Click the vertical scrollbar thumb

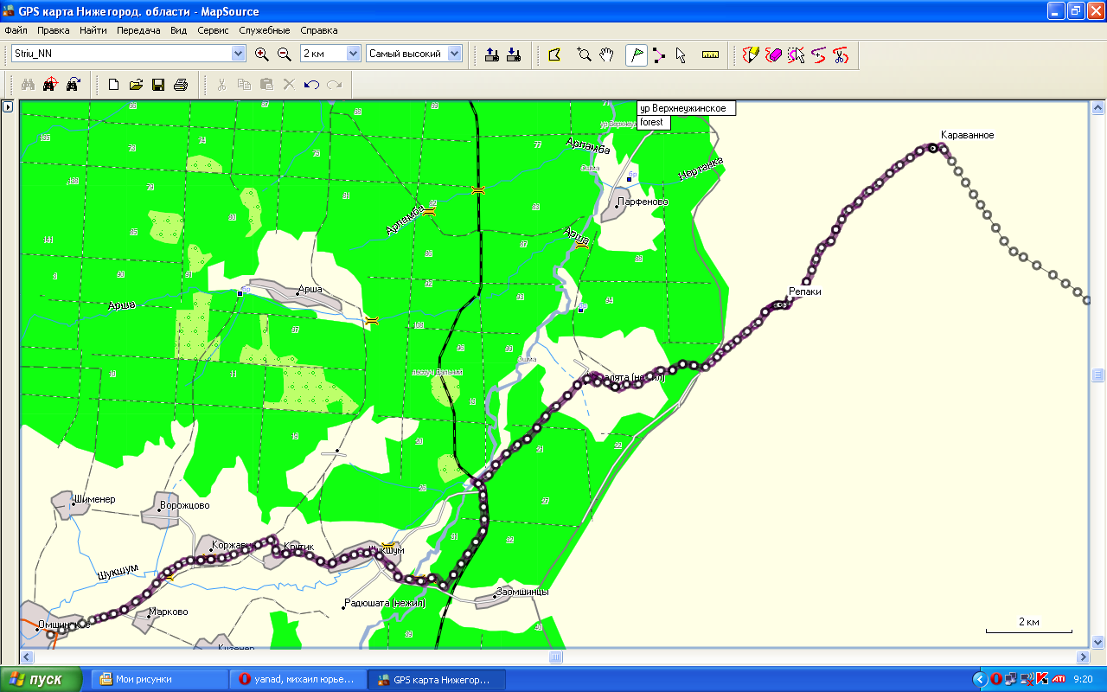(x=1097, y=375)
